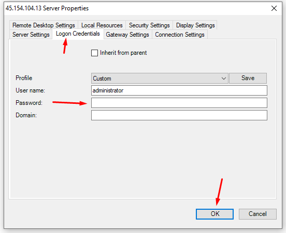Expand the Profile dropdown showing Custom
286x233 pixels.
[x=160, y=79]
